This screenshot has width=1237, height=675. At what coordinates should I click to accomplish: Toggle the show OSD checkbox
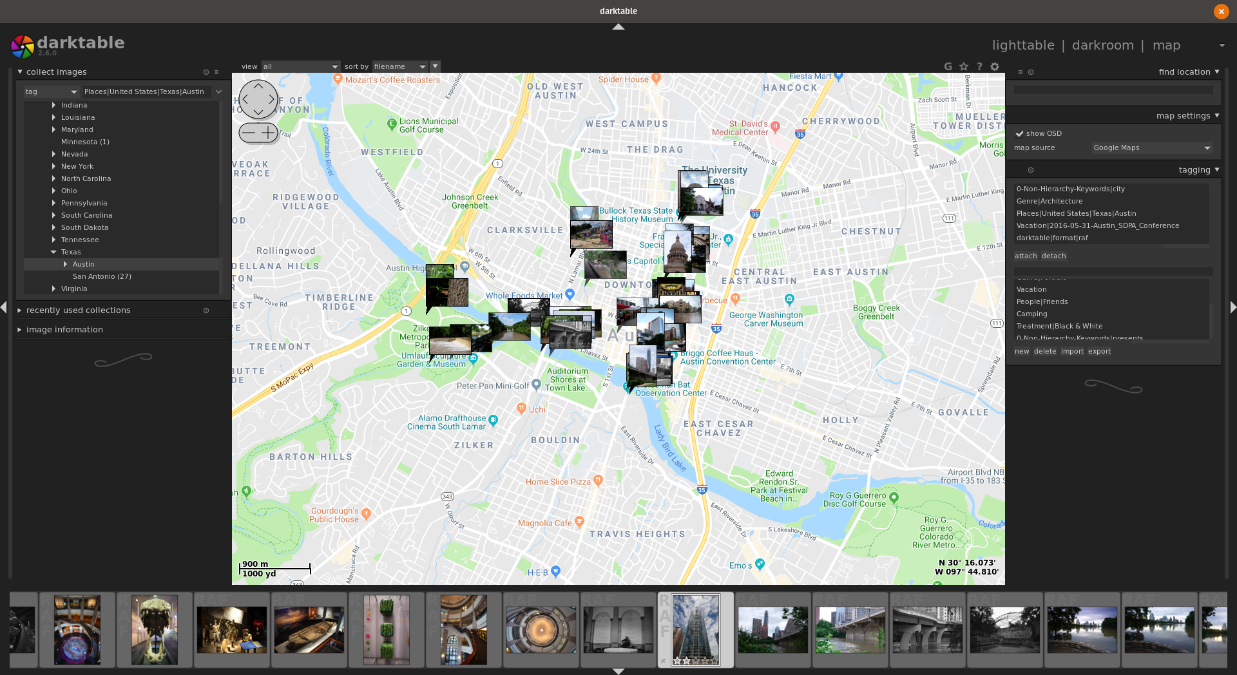tap(1020, 134)
